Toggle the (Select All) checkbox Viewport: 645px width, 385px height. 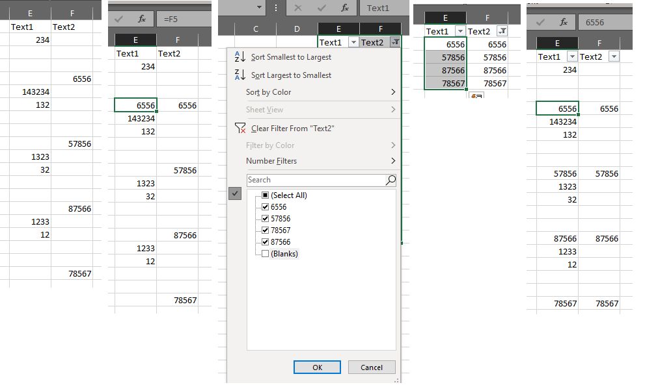pyautogui.click(x=266, y=195)
